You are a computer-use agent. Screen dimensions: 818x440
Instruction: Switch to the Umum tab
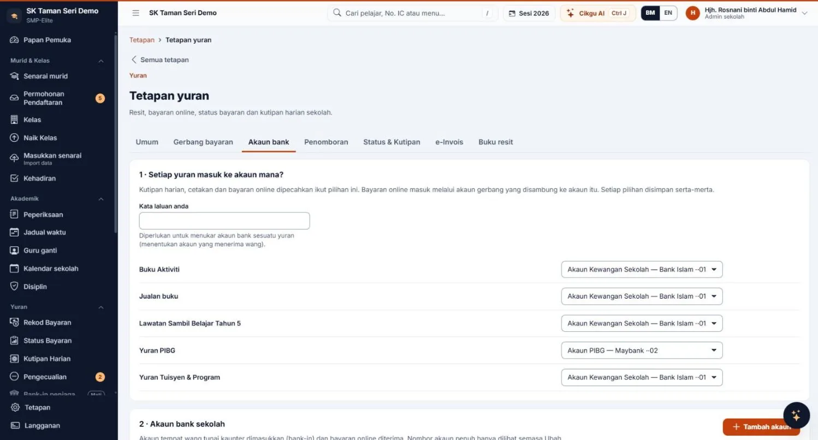(147, 142)
